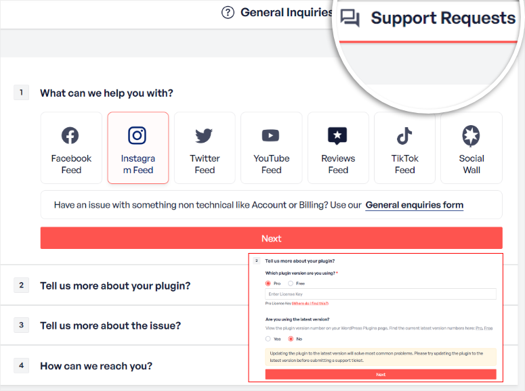Click the large red Next button
Viewport: 525px width, 391px height.
(x=271, y=238)
